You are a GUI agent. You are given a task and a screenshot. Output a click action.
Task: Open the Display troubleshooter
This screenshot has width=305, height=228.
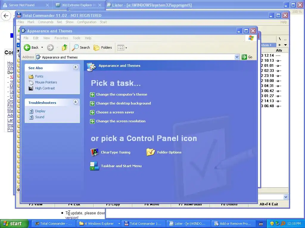click(40, 111)
